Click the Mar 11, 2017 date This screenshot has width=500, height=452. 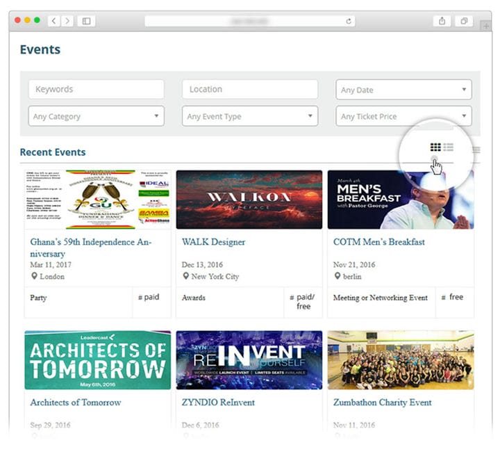point(51,265)
